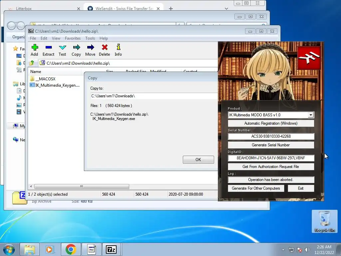This screenshot has height=256, width=341.
Task: Click the Test toolbar icon
Action: (62, 50)
